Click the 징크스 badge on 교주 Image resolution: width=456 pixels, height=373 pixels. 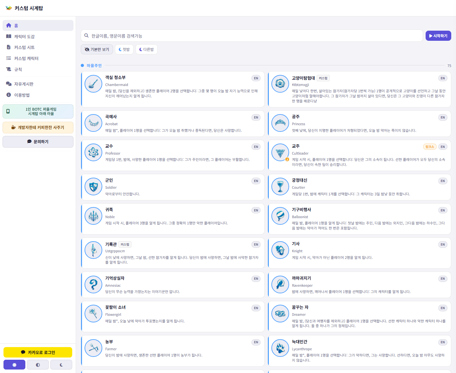[x=430, y=147]
